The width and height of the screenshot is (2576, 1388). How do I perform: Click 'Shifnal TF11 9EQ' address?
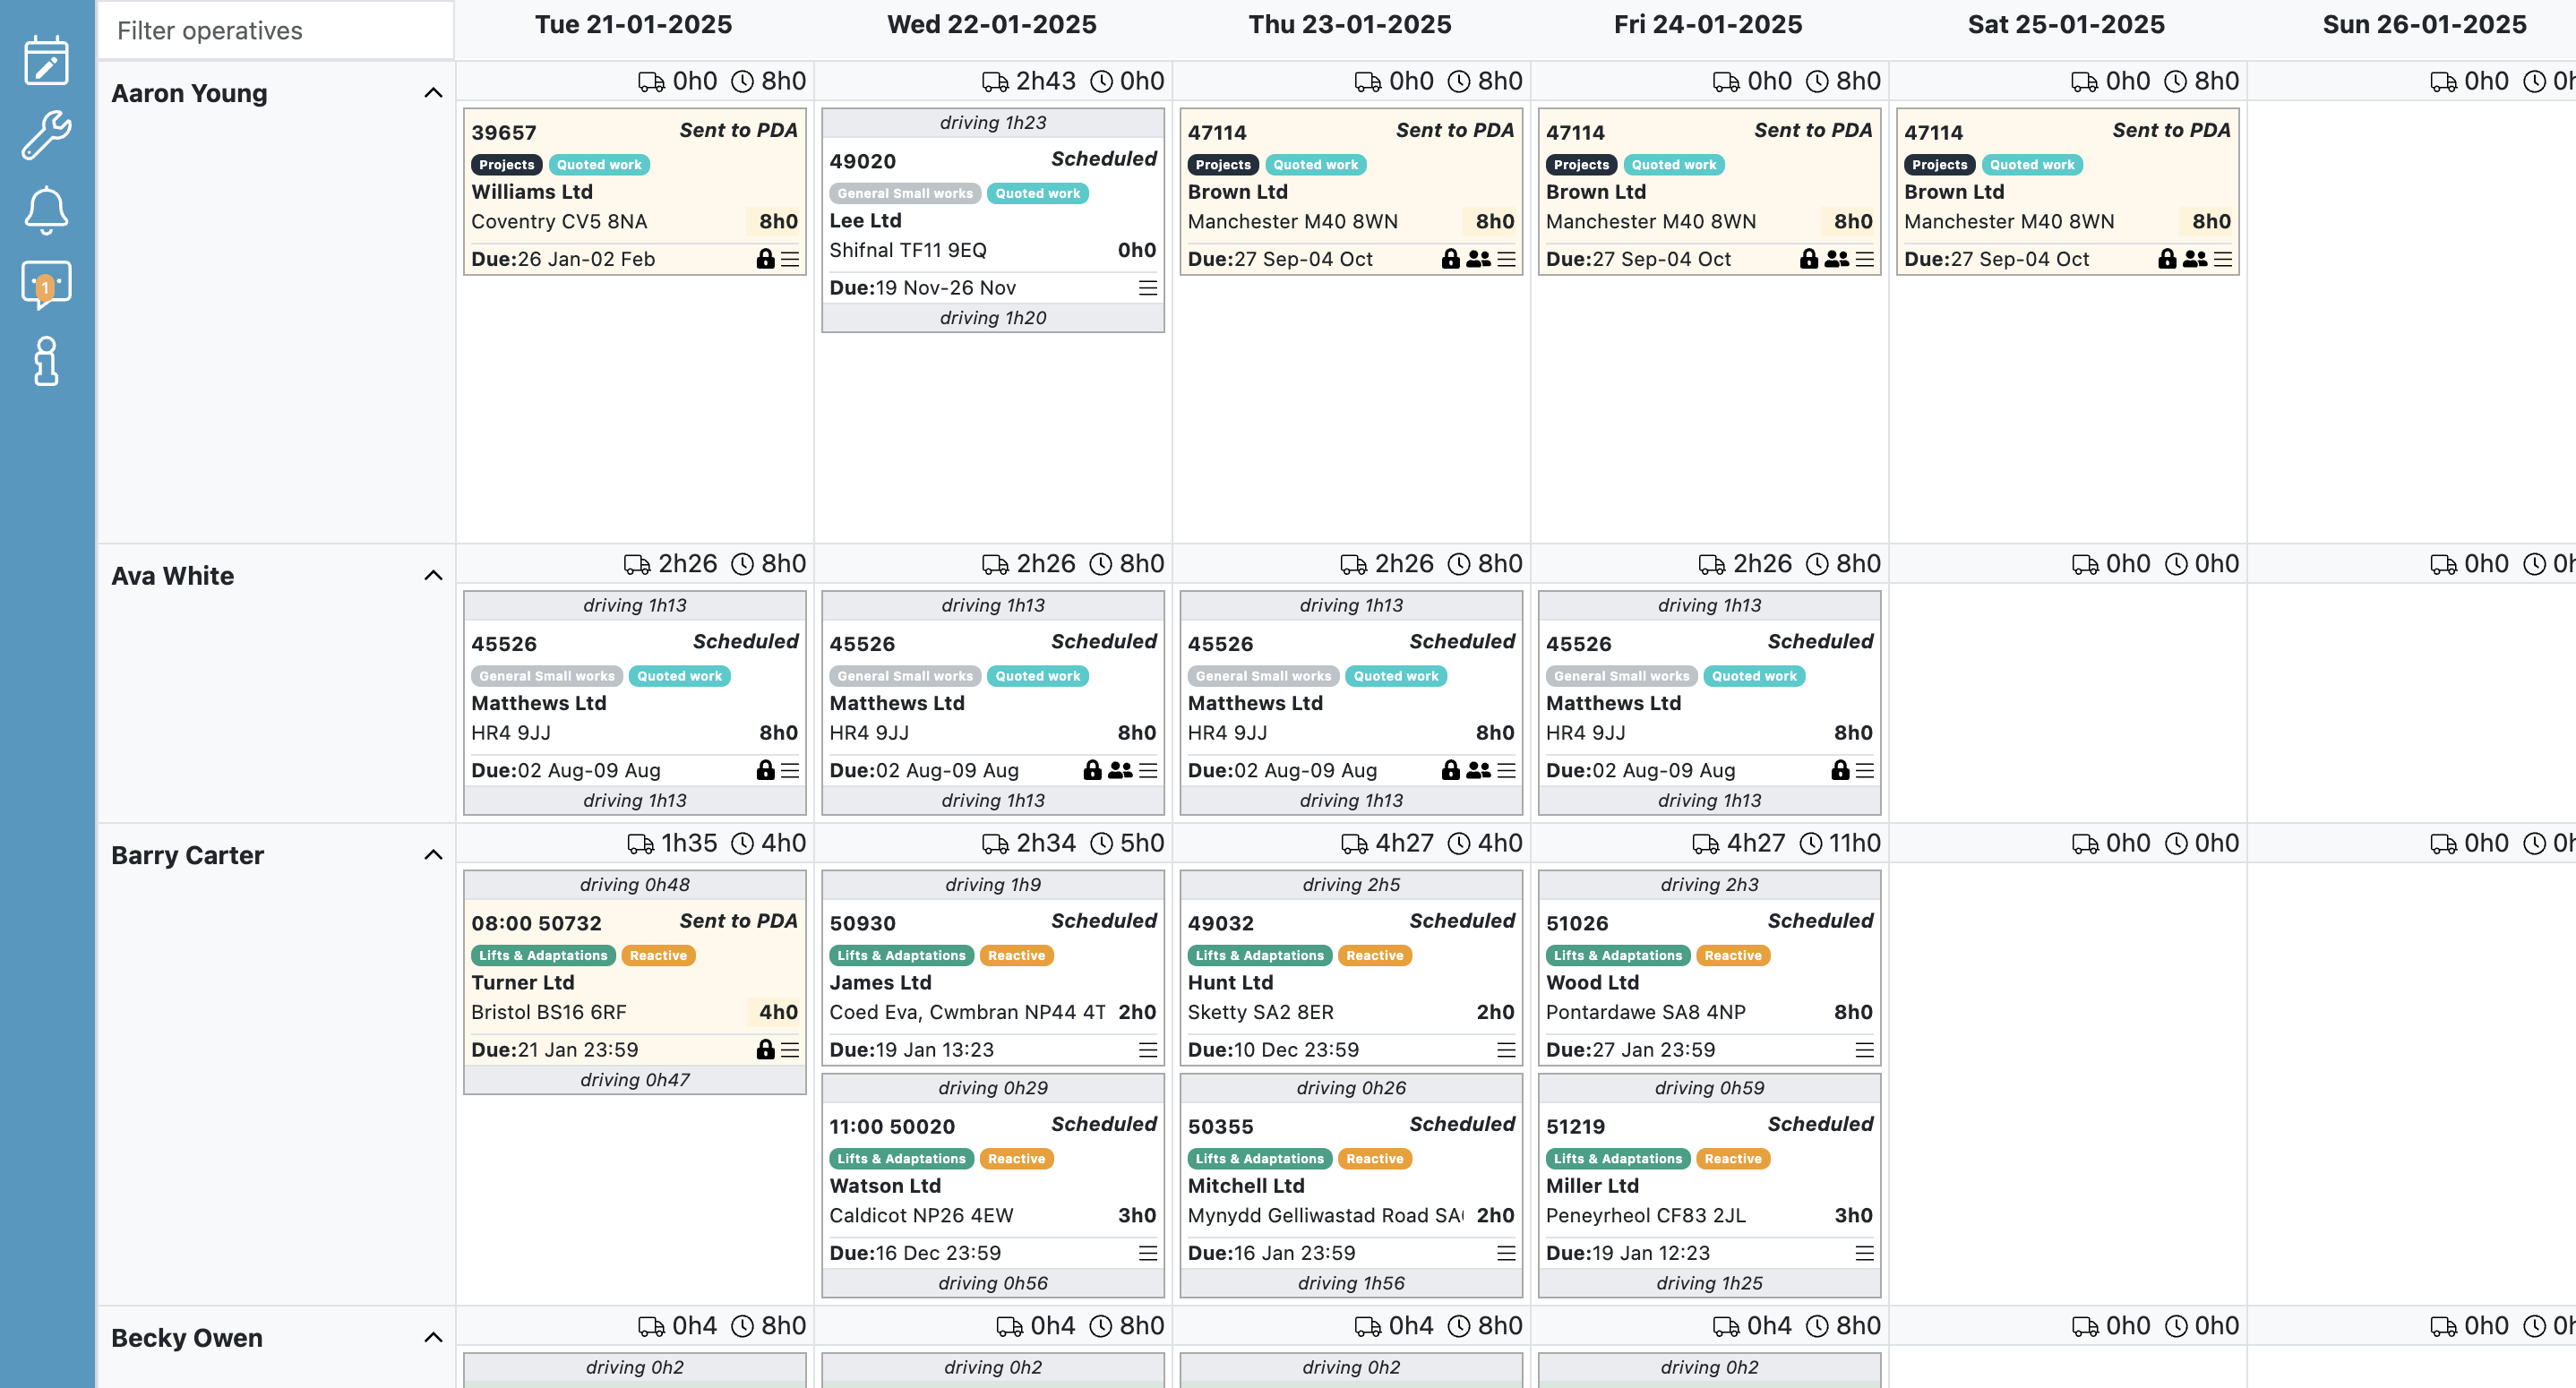[907, 251]
